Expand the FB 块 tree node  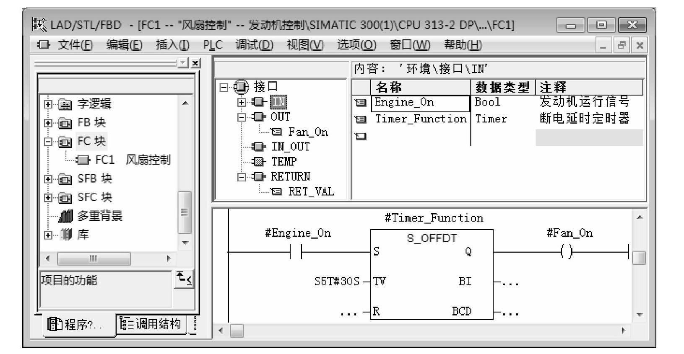49,123
